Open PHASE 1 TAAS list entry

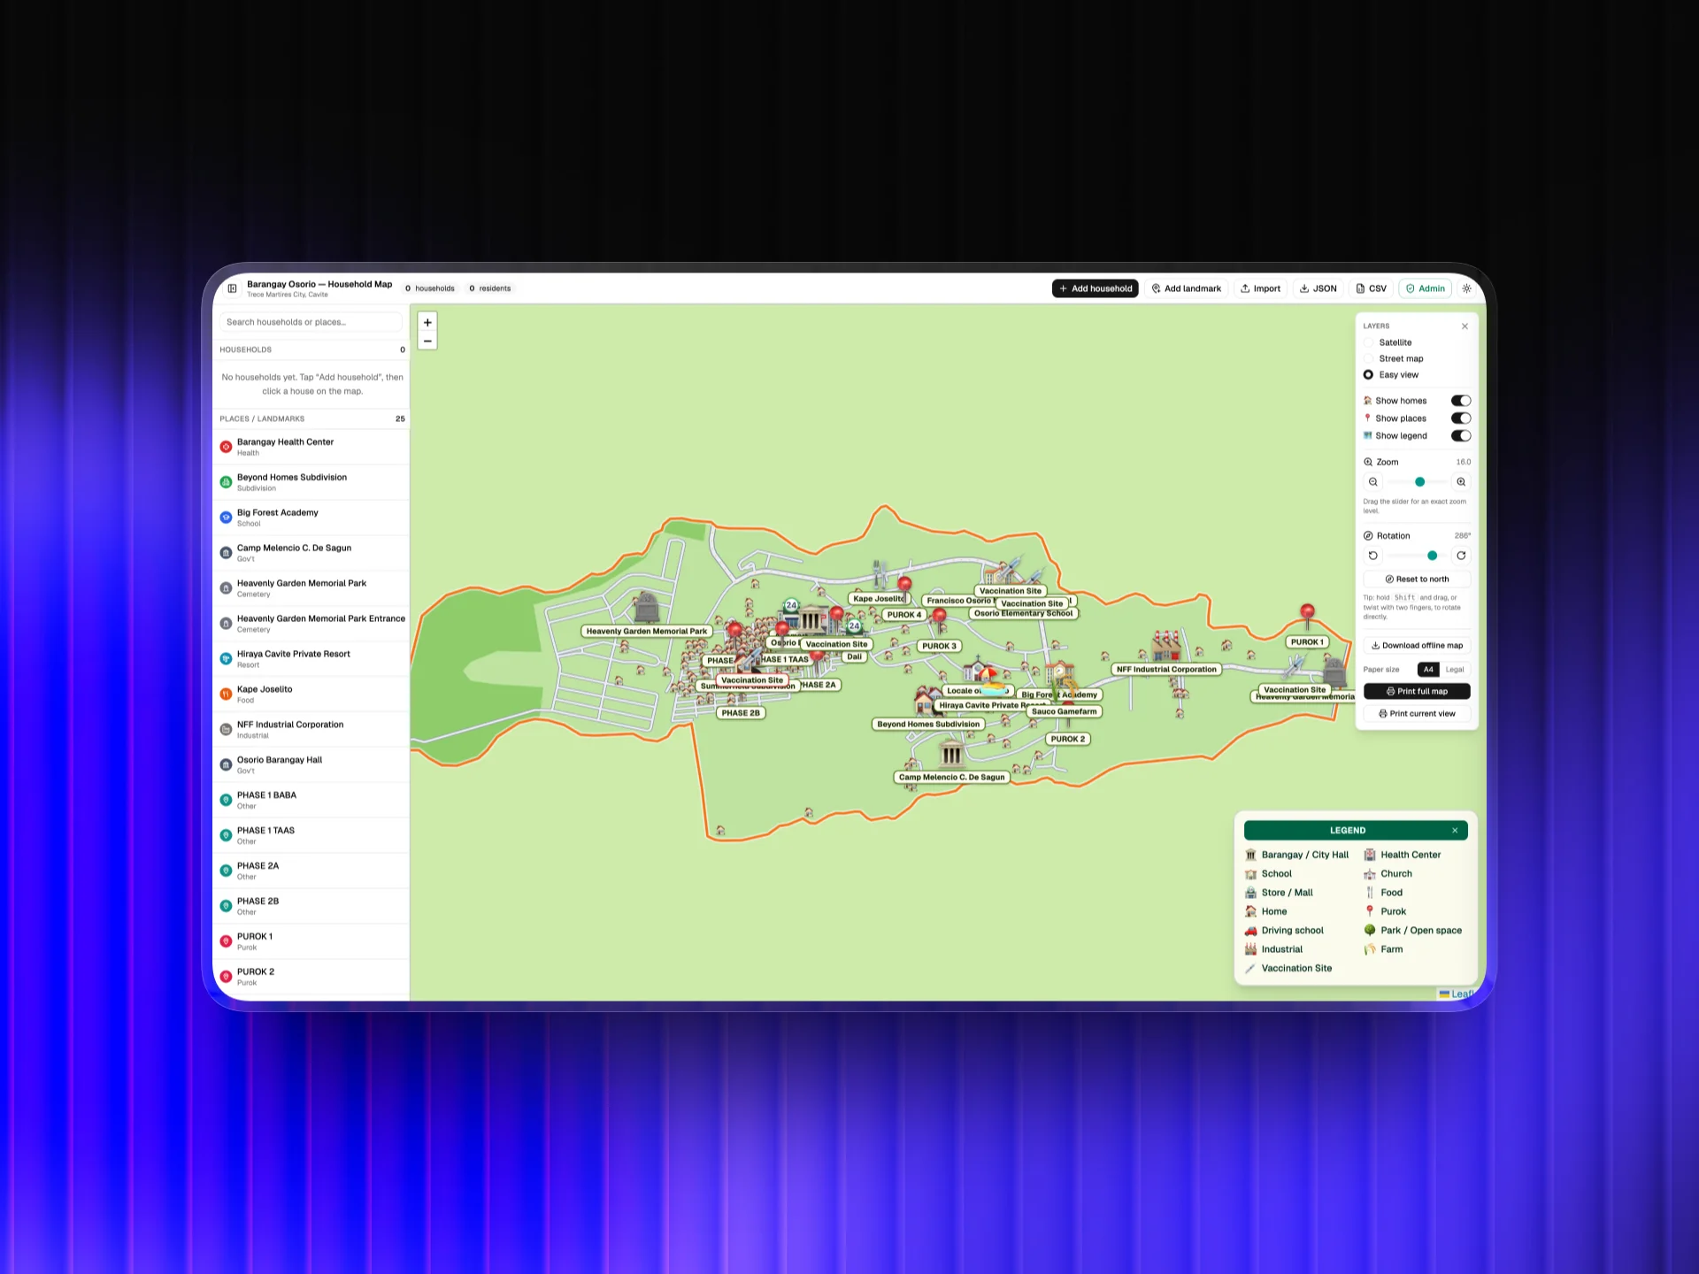tap(311, 836)
